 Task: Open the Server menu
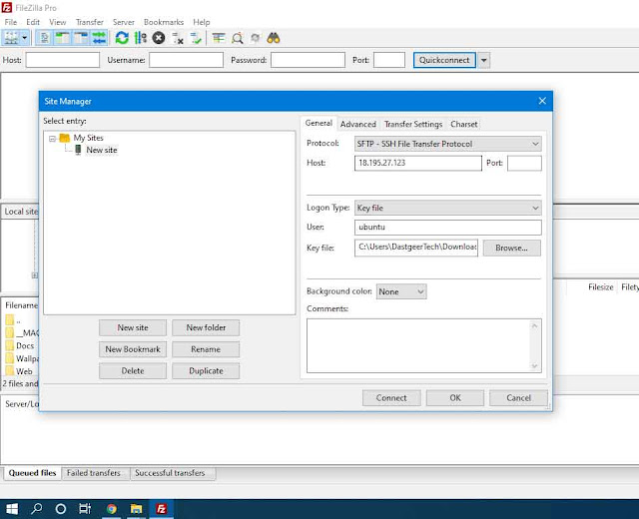click(x=124, y=22)
